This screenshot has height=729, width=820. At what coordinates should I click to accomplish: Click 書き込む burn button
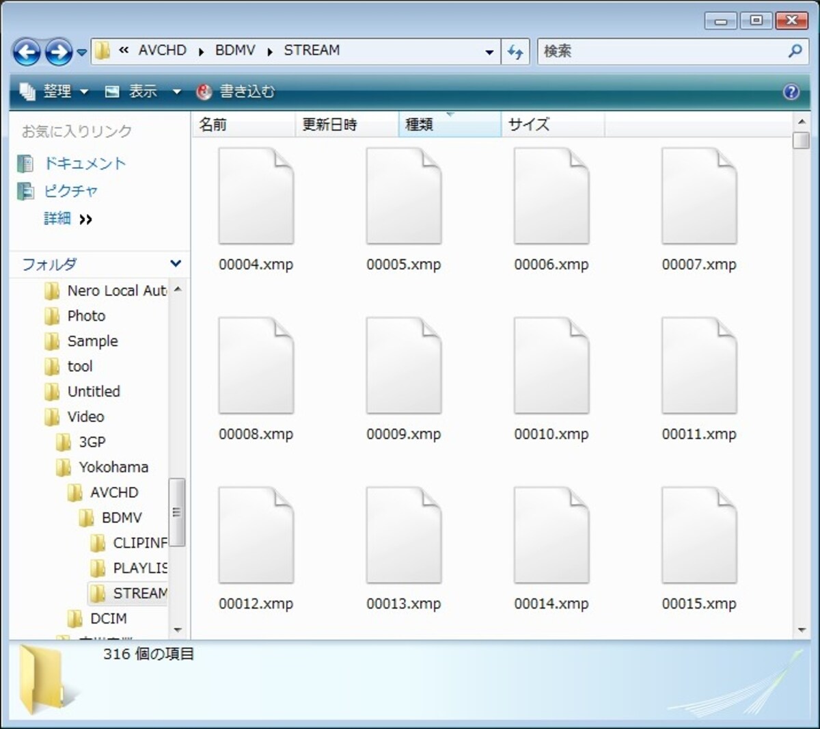[x=236, y=91]
